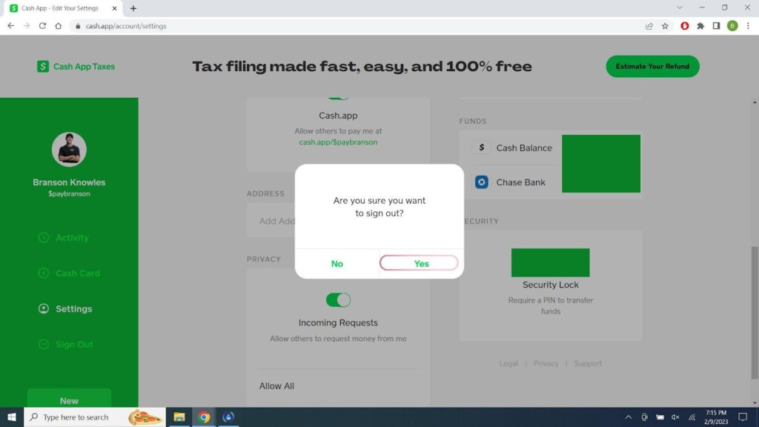
Task: Reload the page using the refresh icon
Action: pyautogui.click(x=42, y=26)
